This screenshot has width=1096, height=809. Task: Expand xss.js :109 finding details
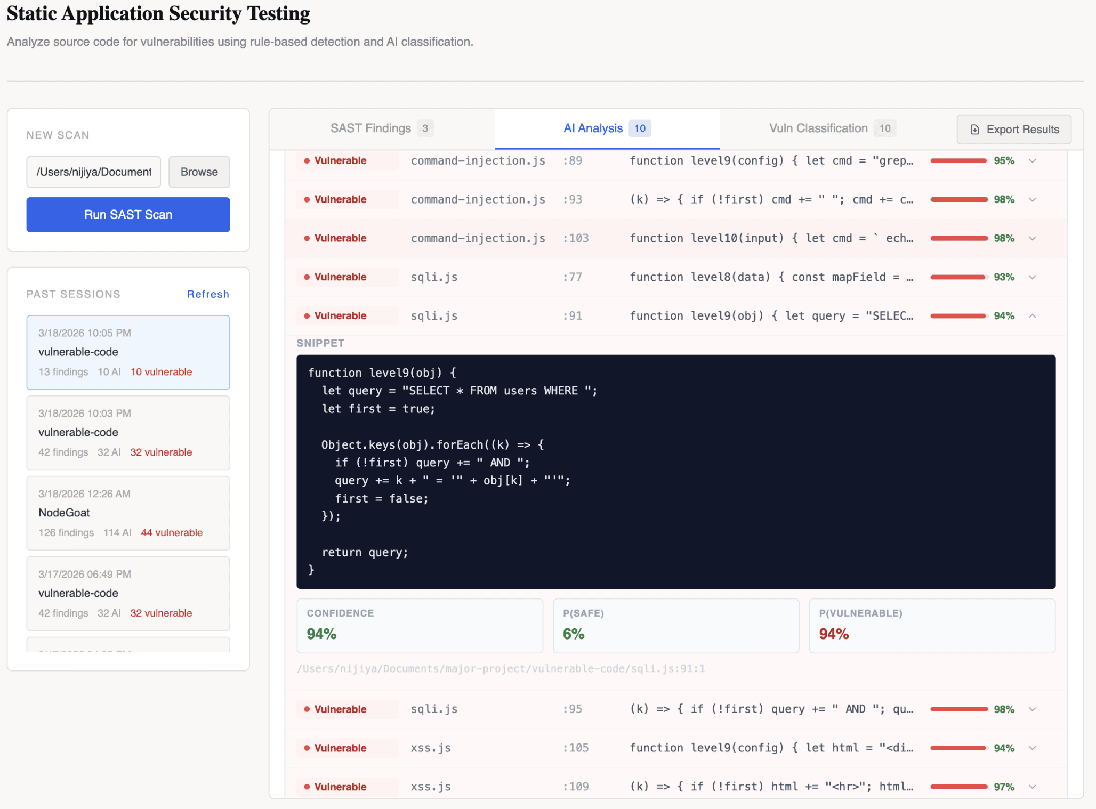click(x=1033, y=787)
